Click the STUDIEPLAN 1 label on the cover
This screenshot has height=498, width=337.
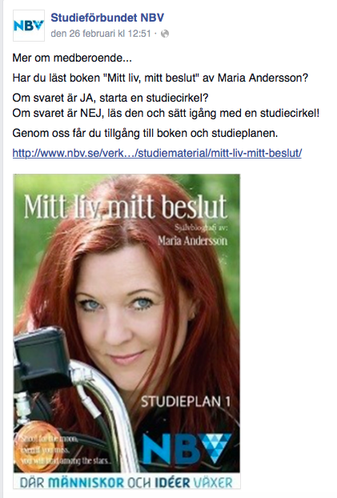[186, 402]
